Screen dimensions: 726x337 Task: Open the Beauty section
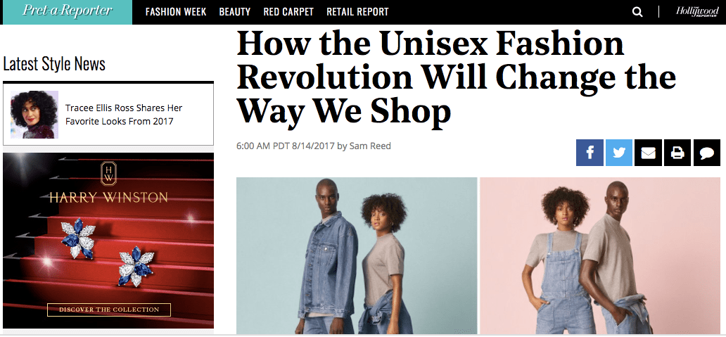(x=235, y=12)
